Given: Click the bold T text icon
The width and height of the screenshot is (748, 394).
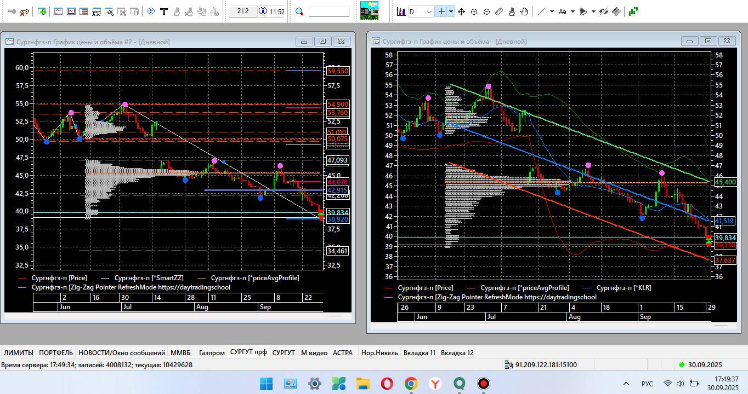Looking at the screenshot, I should (x=163, y=11).
